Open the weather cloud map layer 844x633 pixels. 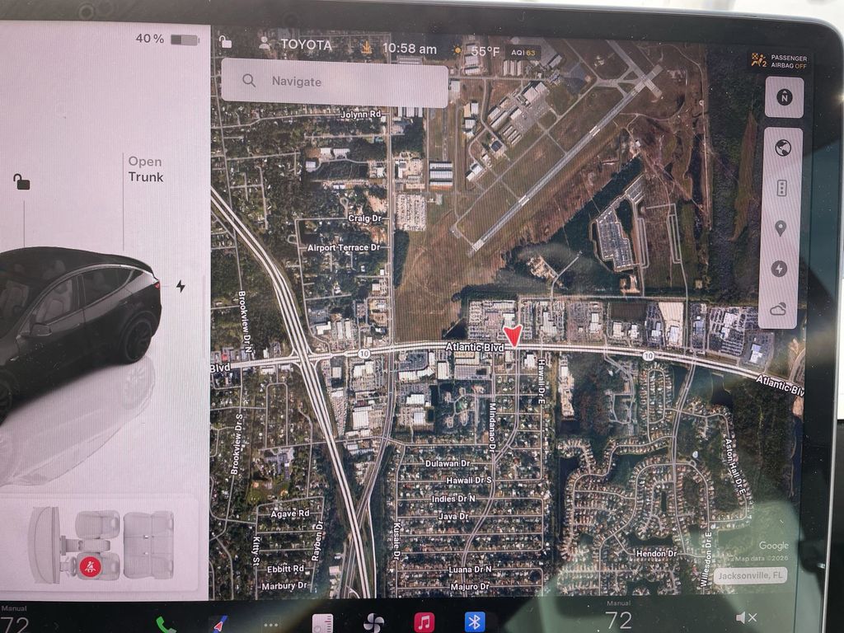779,309
